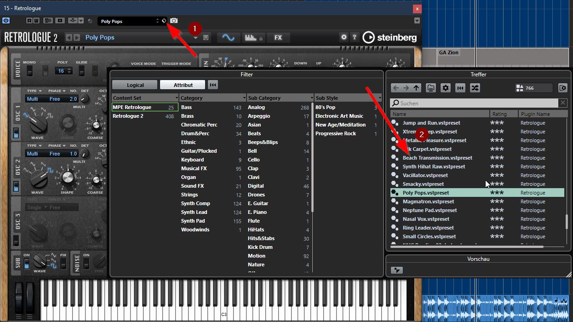
Task: Open the OSC 1 Type dropdown
Action: (x=34, y=91)
